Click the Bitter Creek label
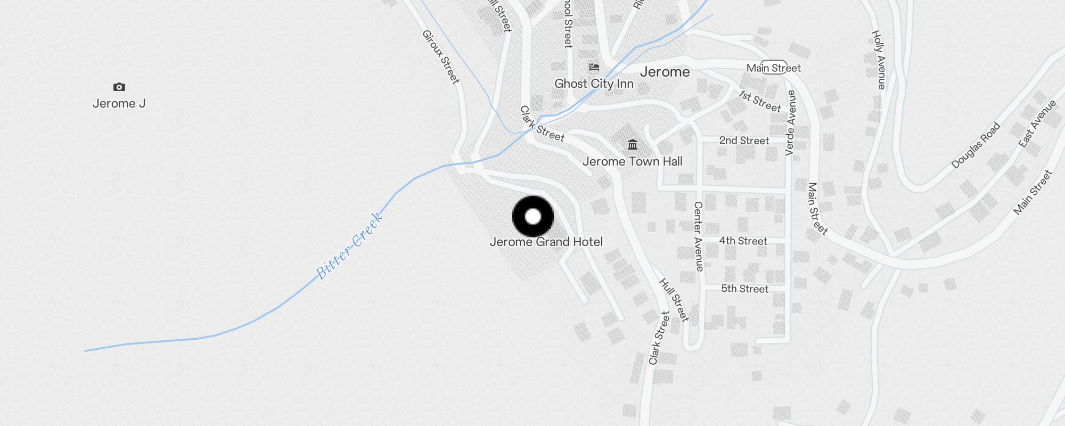 349,245
